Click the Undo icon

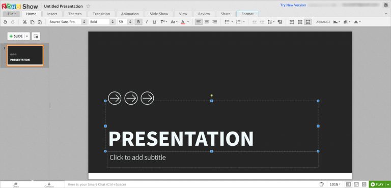click(x=5, y=22)
